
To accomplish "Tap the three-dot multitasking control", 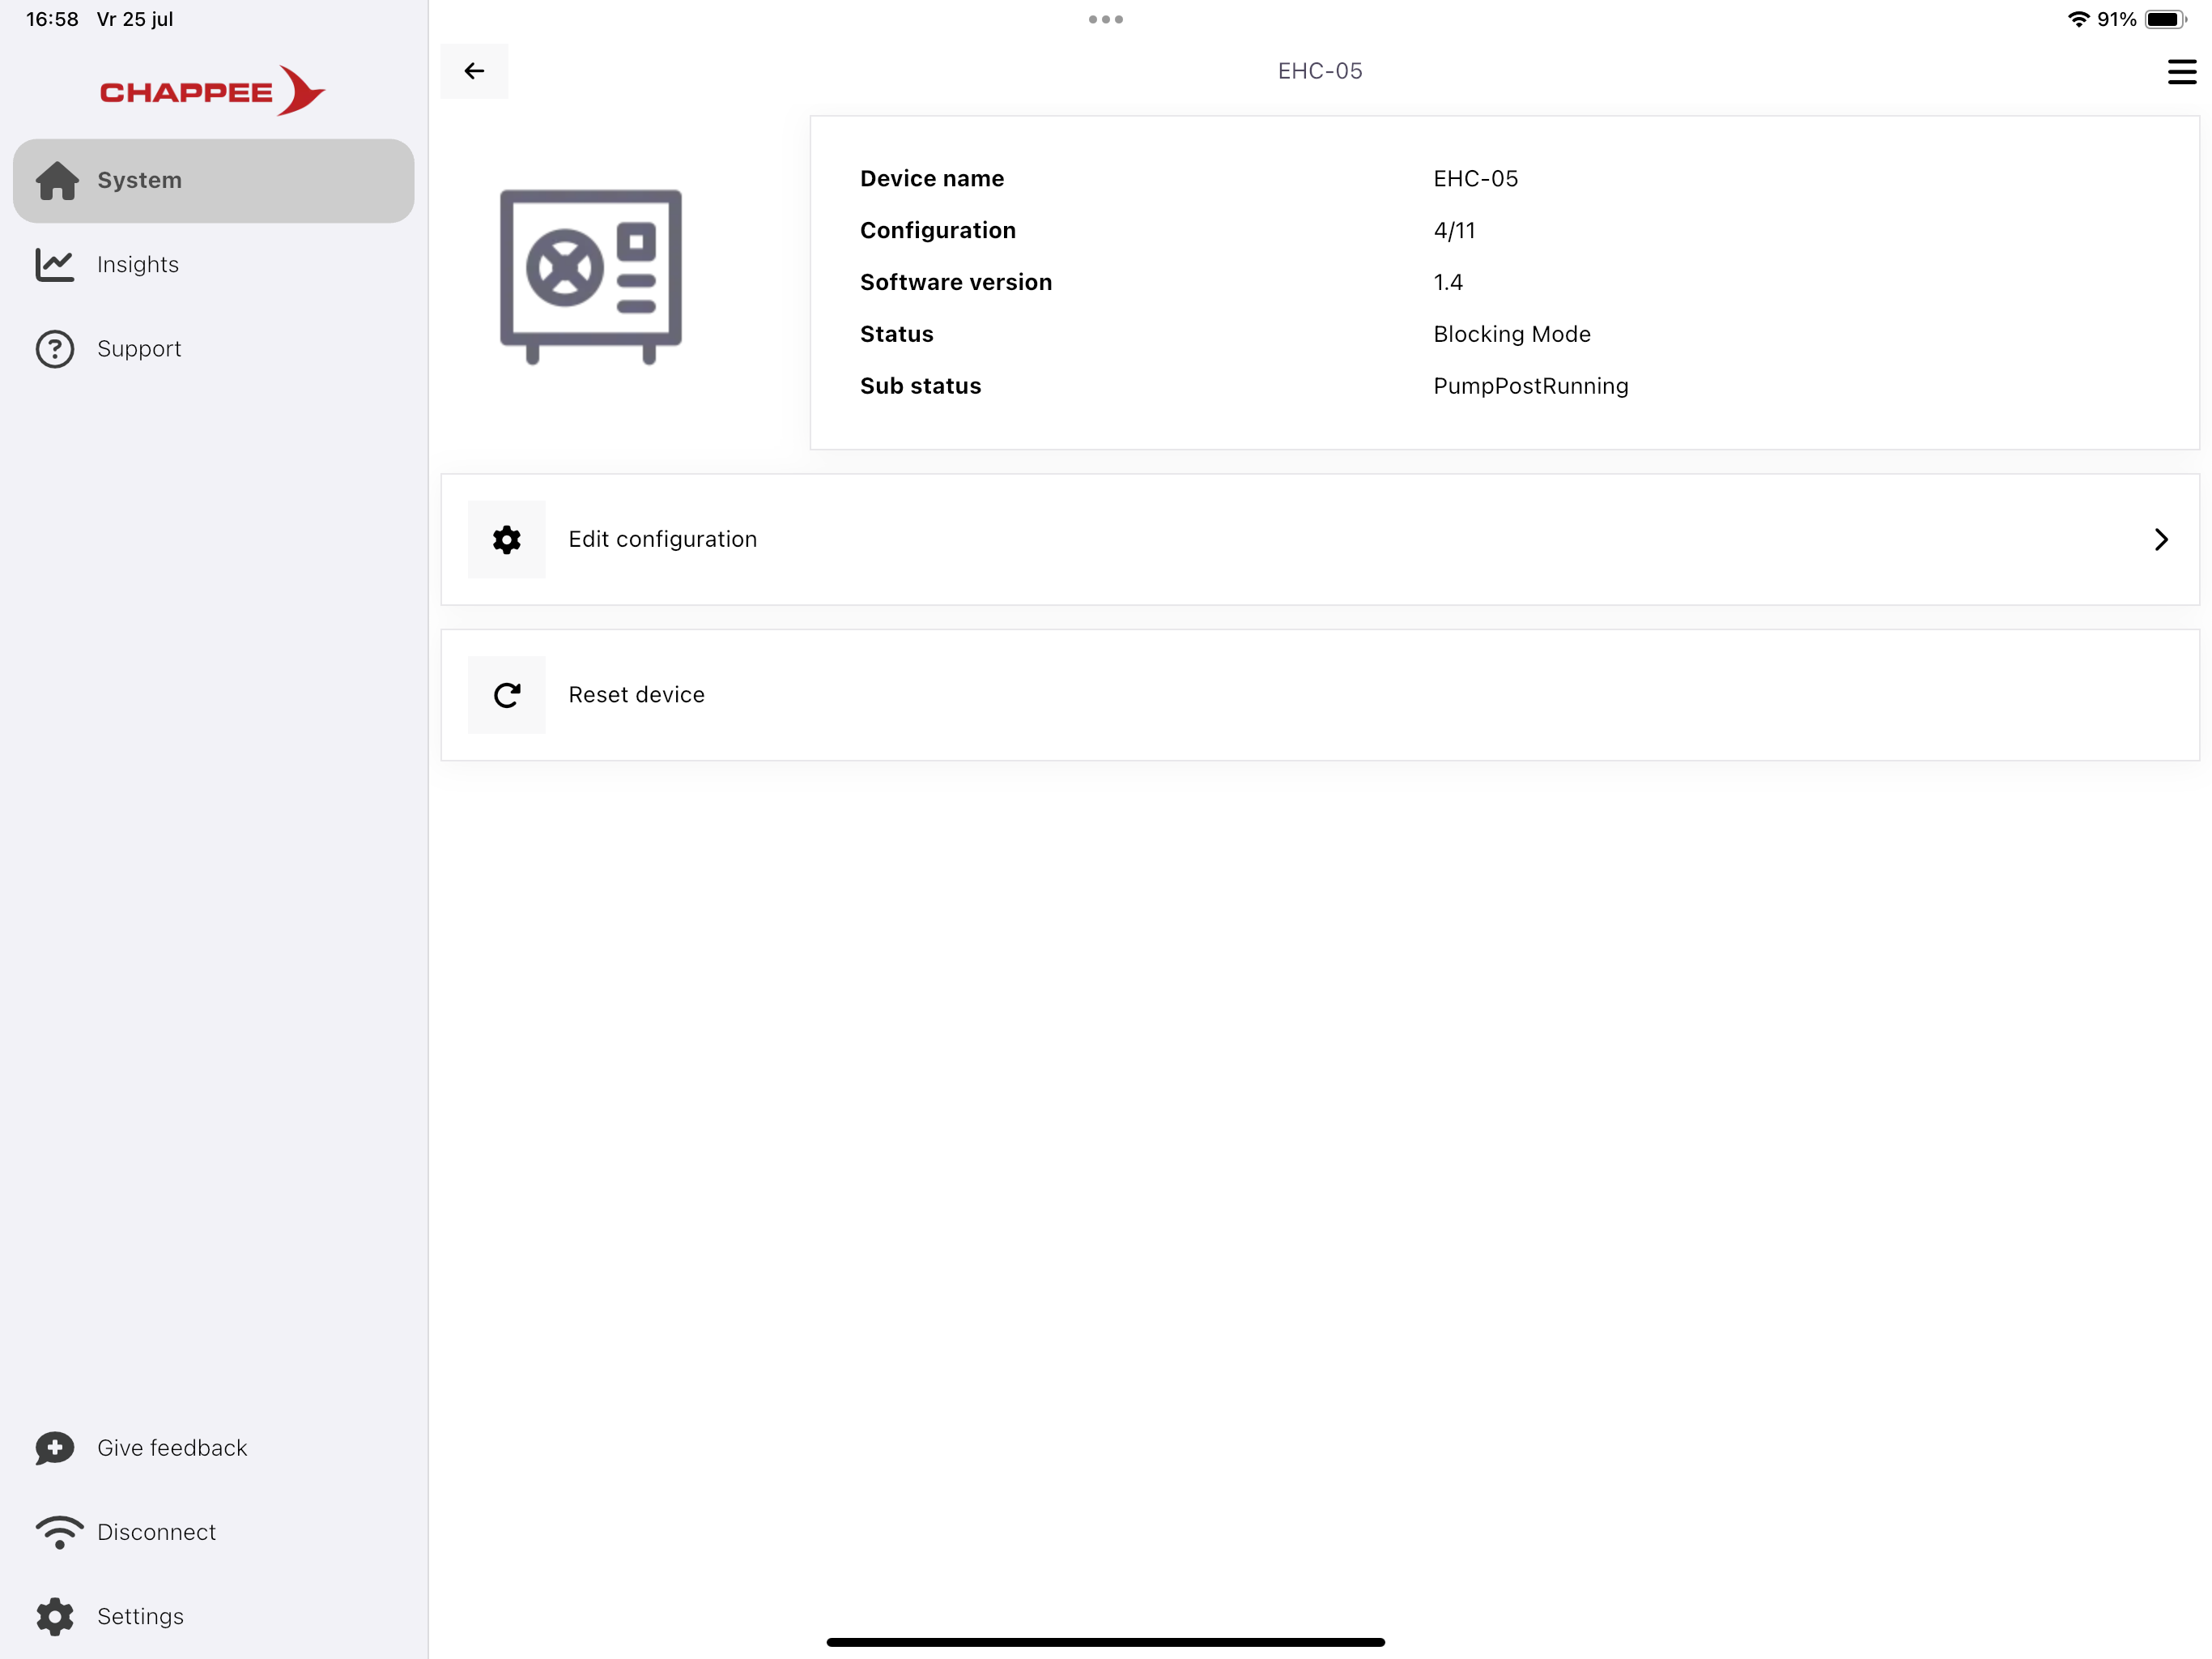I will [1106, 19].
